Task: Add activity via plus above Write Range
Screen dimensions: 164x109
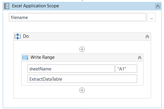Action: pos(82,49)
